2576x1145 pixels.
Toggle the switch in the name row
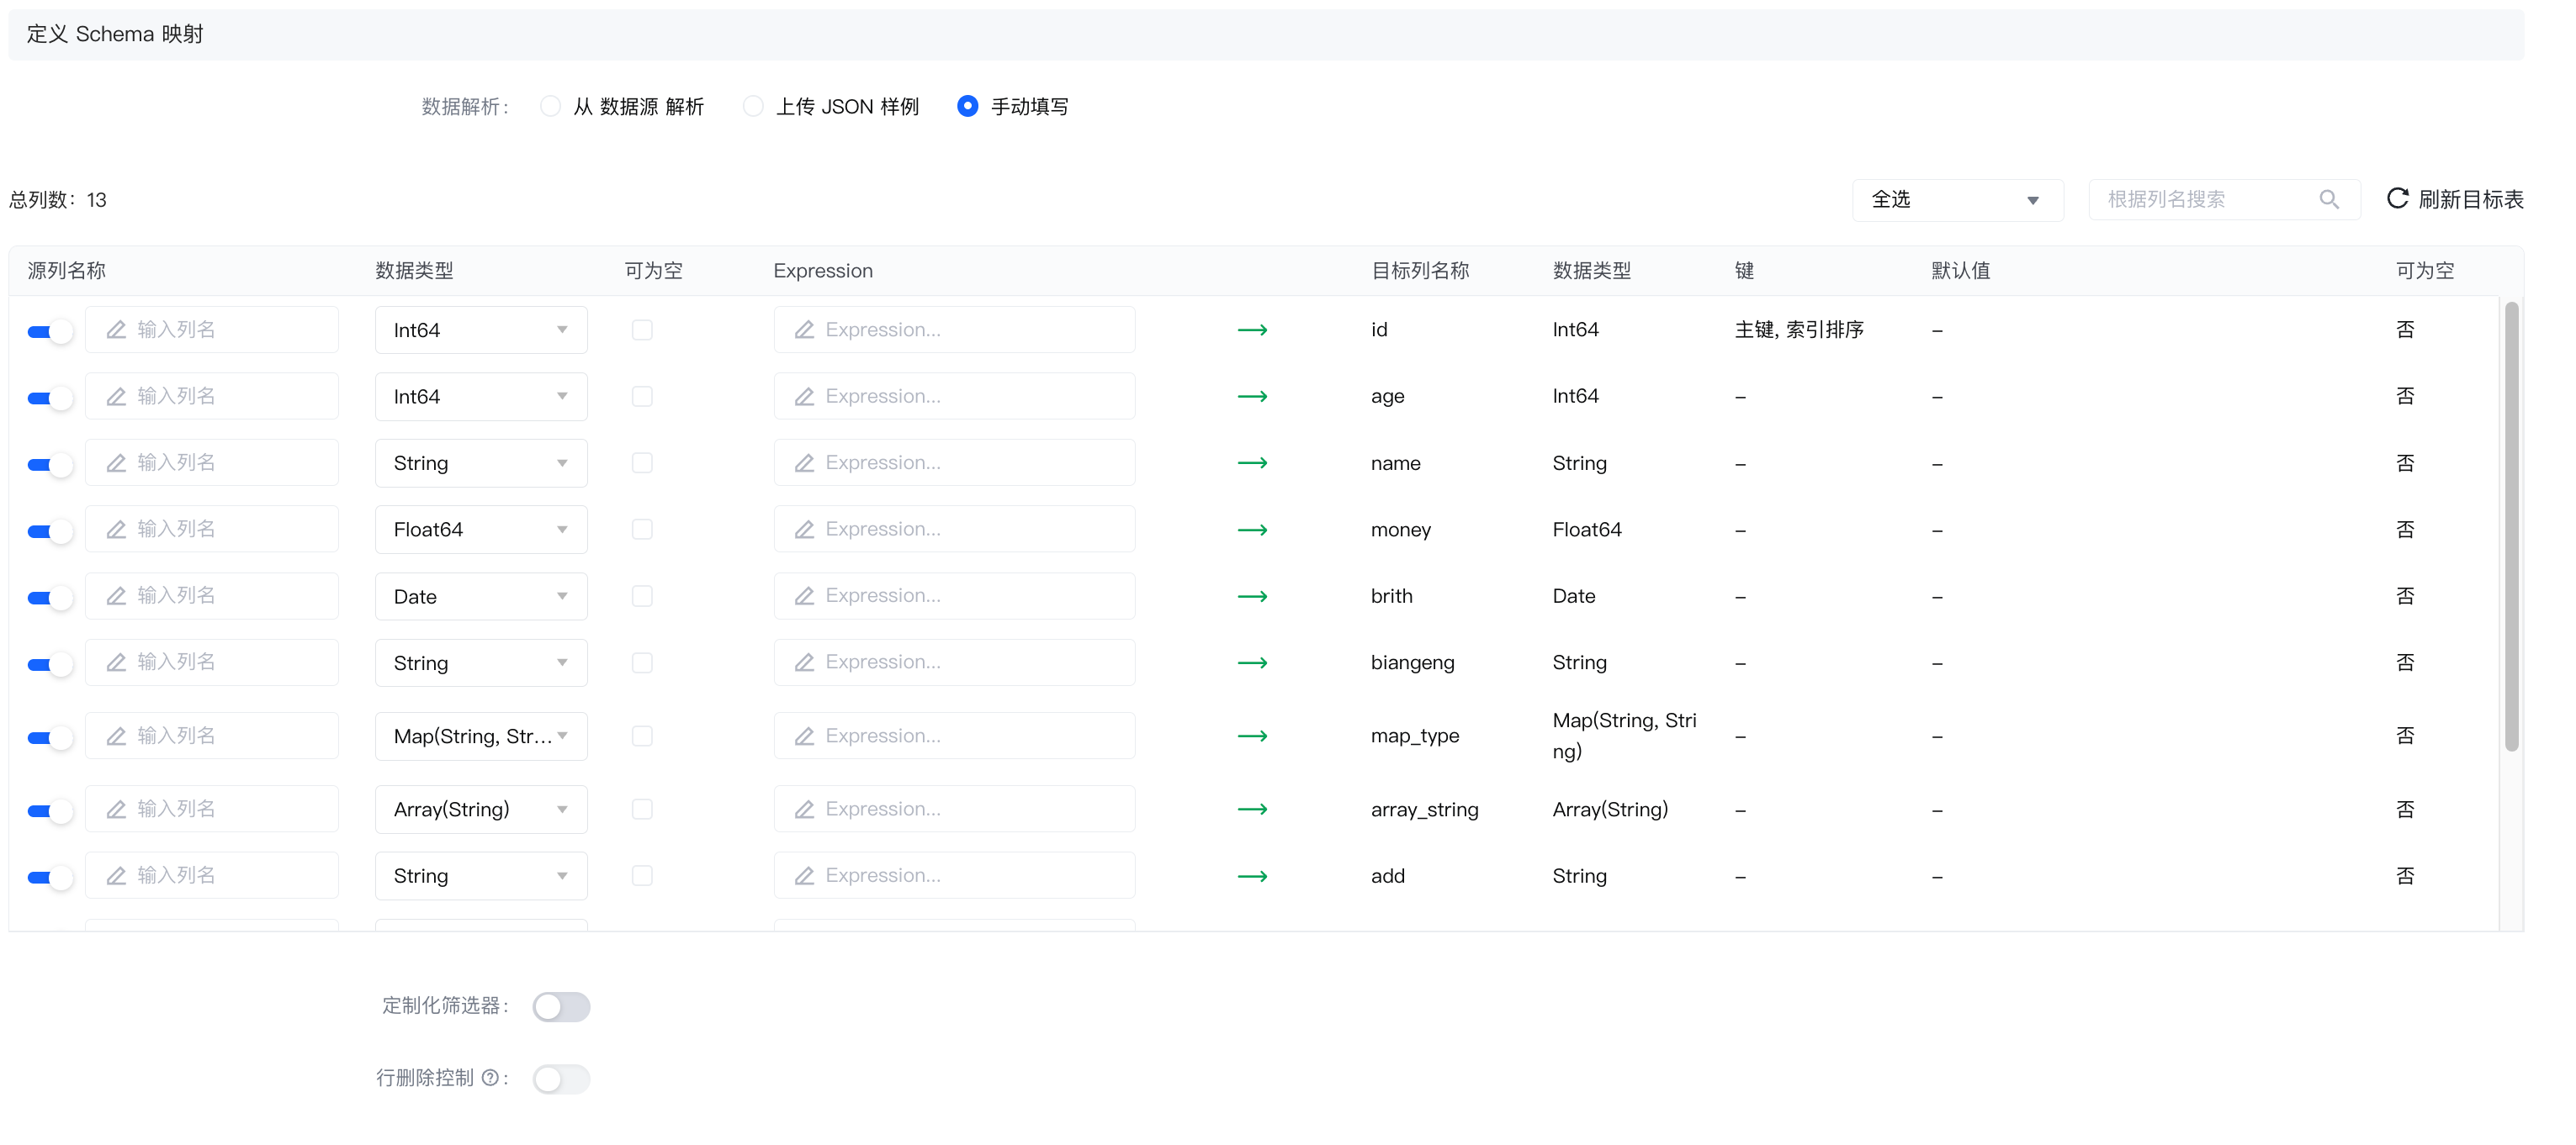coord(50,465)
